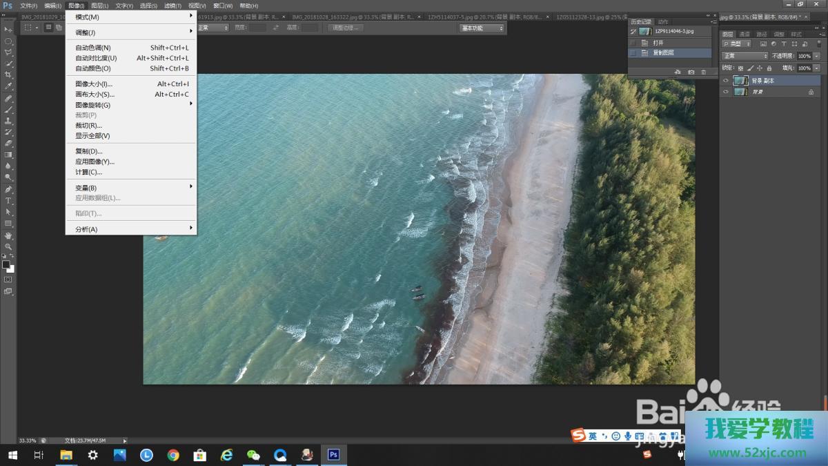Screen dimensions: 828x466
Task: Pick the Clone Stamp tool
Action: [x=8, y=120]
